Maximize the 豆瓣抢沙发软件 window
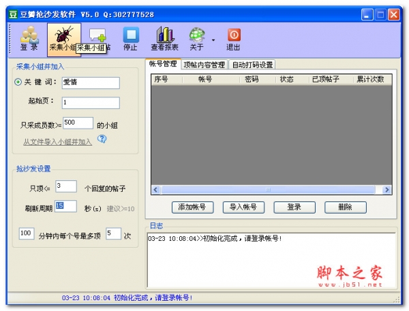The height and width of the screenshot is (311, 409). pyautogui.click(x=380, y=14)
